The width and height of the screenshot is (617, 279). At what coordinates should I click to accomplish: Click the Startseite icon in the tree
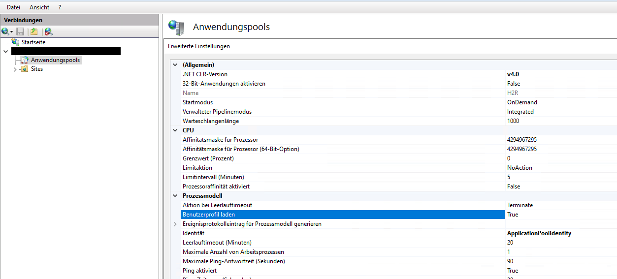click(x=15, y=42)
